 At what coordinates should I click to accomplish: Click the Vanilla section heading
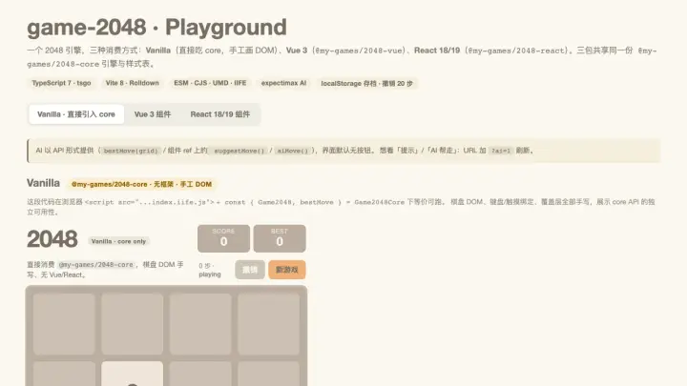coord(43,183)
